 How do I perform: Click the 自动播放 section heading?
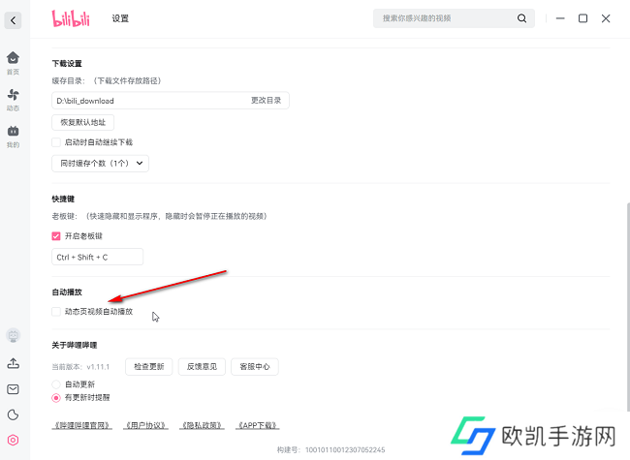(x=67, y=292)
